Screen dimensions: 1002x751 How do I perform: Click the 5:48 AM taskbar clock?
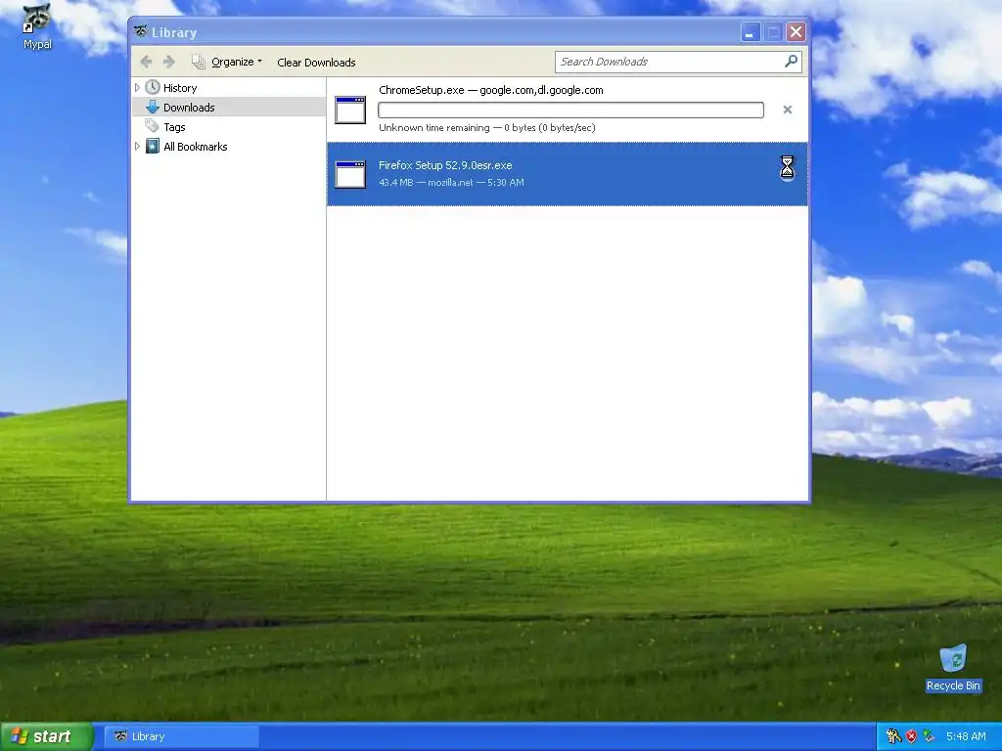click(966, 736)
